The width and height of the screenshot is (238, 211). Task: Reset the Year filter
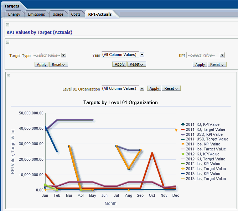point(136,64)
